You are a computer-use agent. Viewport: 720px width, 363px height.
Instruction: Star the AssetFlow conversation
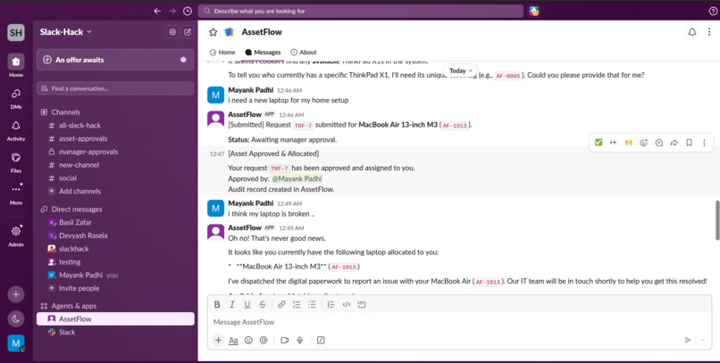pyautogui.click(x=213, y=32)
